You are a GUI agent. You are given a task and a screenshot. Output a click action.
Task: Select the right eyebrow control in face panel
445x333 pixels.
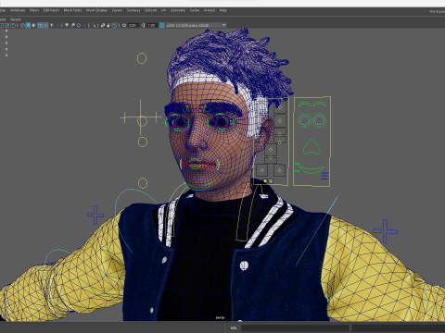coord(319,105)
